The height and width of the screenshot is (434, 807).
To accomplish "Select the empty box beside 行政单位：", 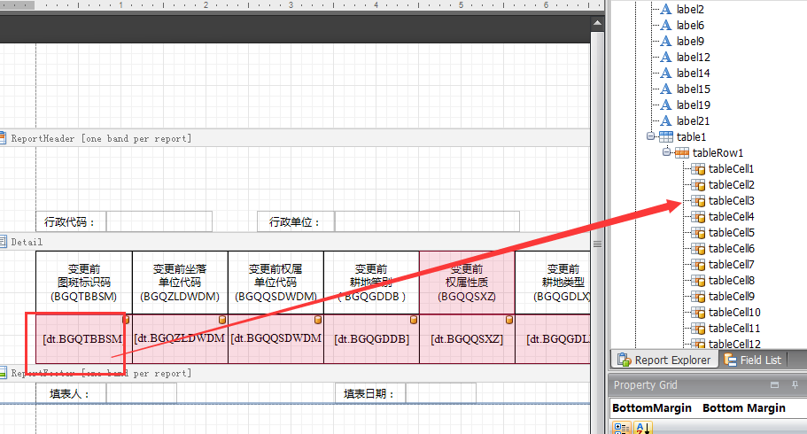I will point(427,222).
